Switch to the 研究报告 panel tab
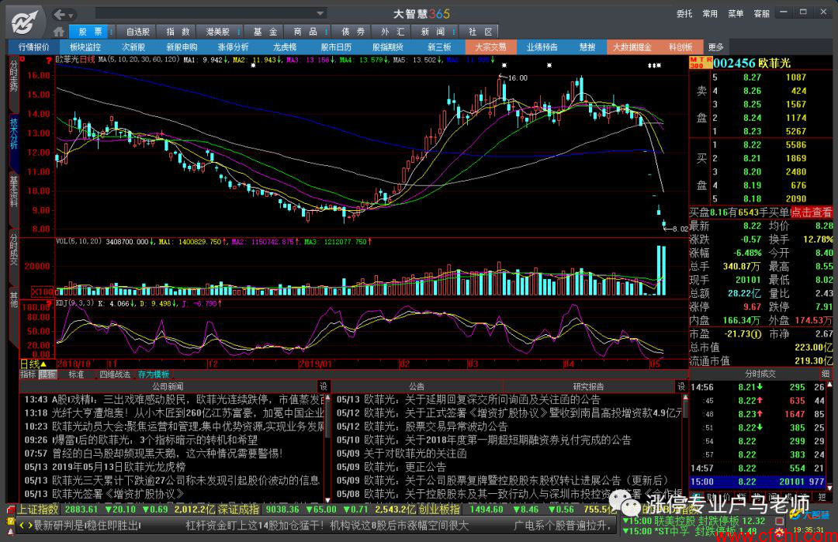The height and width of the screenshot is (542, 838). click(588, 386)
